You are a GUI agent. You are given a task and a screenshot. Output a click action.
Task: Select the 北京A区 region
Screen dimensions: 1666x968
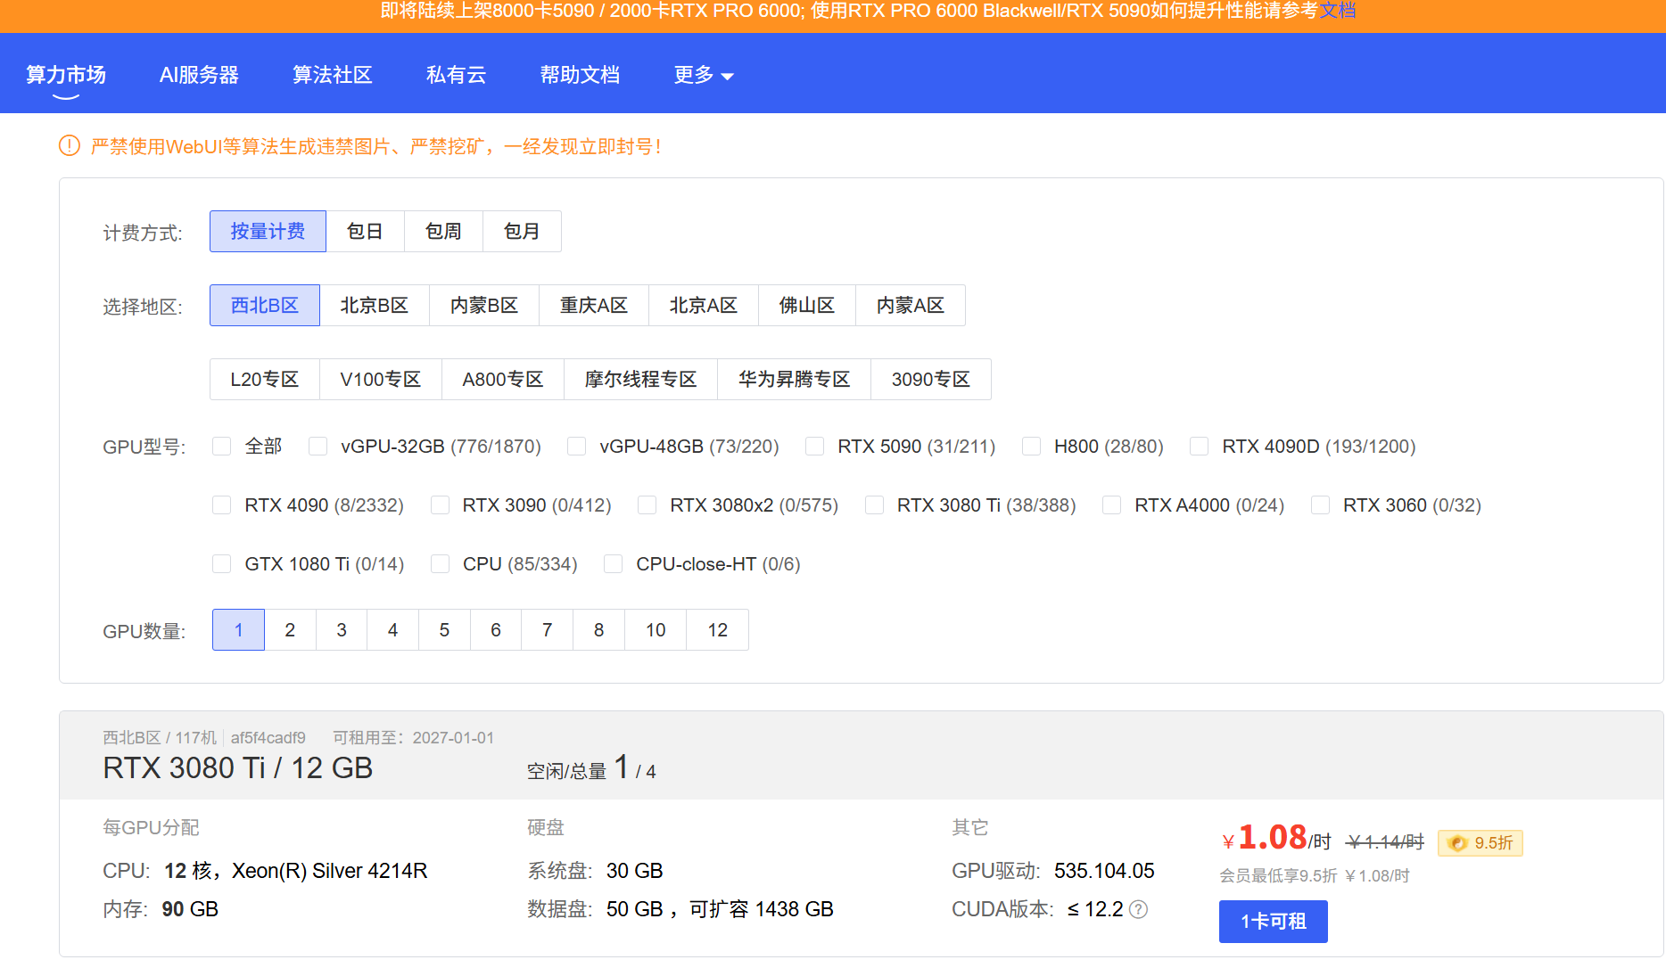click(704, 306)
